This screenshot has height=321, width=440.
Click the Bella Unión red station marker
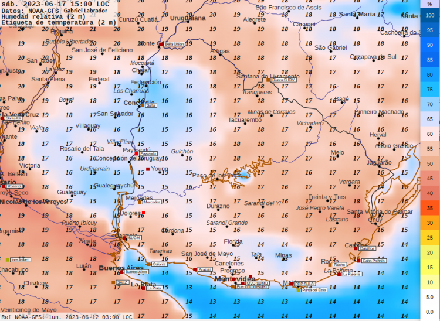tap(160, 44)
